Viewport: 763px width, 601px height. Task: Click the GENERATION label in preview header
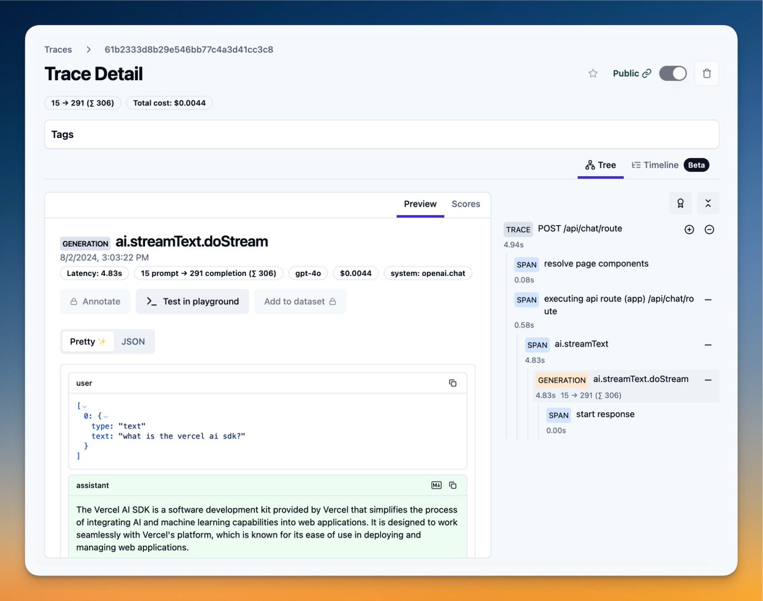click(85, 244)
